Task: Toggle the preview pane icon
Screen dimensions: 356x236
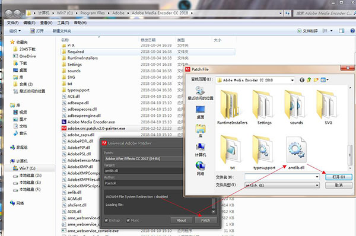Action: coord(342,31)
